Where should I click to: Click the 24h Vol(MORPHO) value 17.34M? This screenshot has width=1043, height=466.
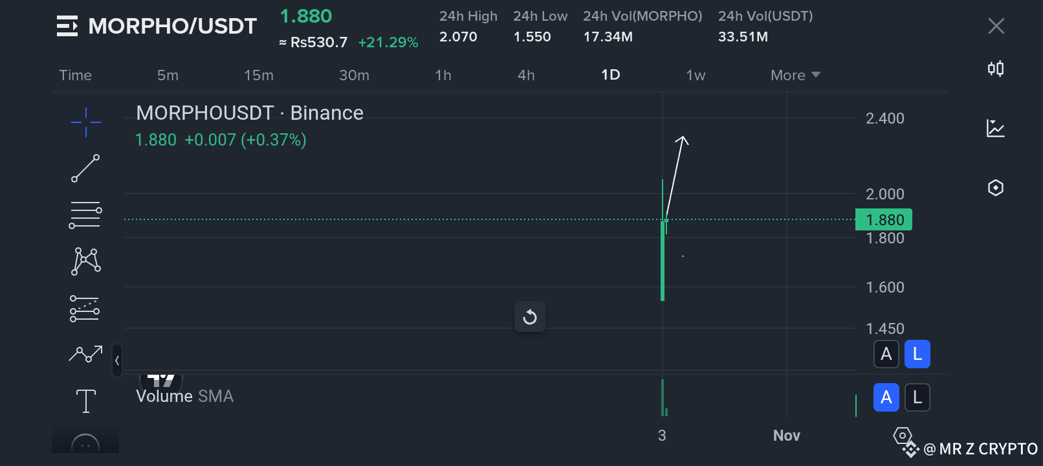[608, 37]
